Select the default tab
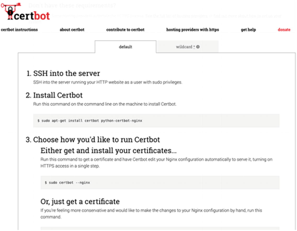The image size is (297, 231). click(125, 47)
